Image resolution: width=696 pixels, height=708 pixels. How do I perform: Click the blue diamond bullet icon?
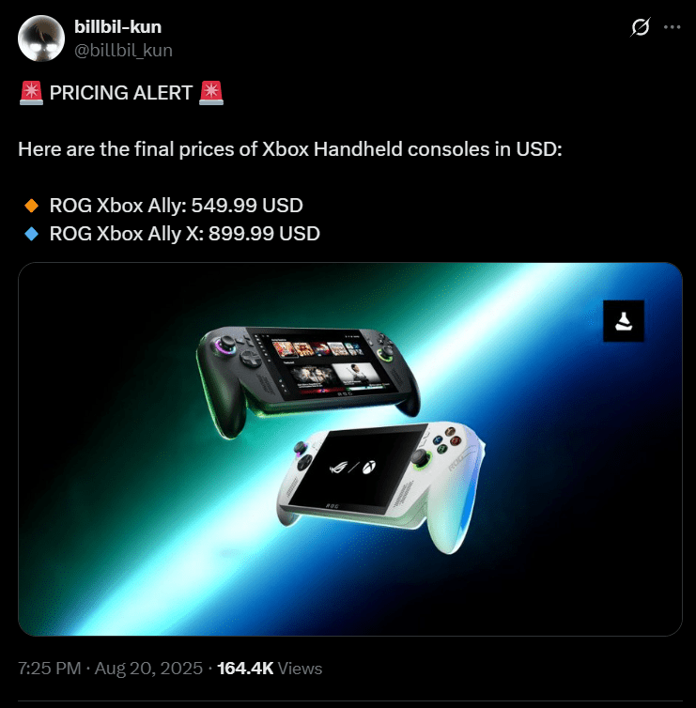[x=32, y=234]
